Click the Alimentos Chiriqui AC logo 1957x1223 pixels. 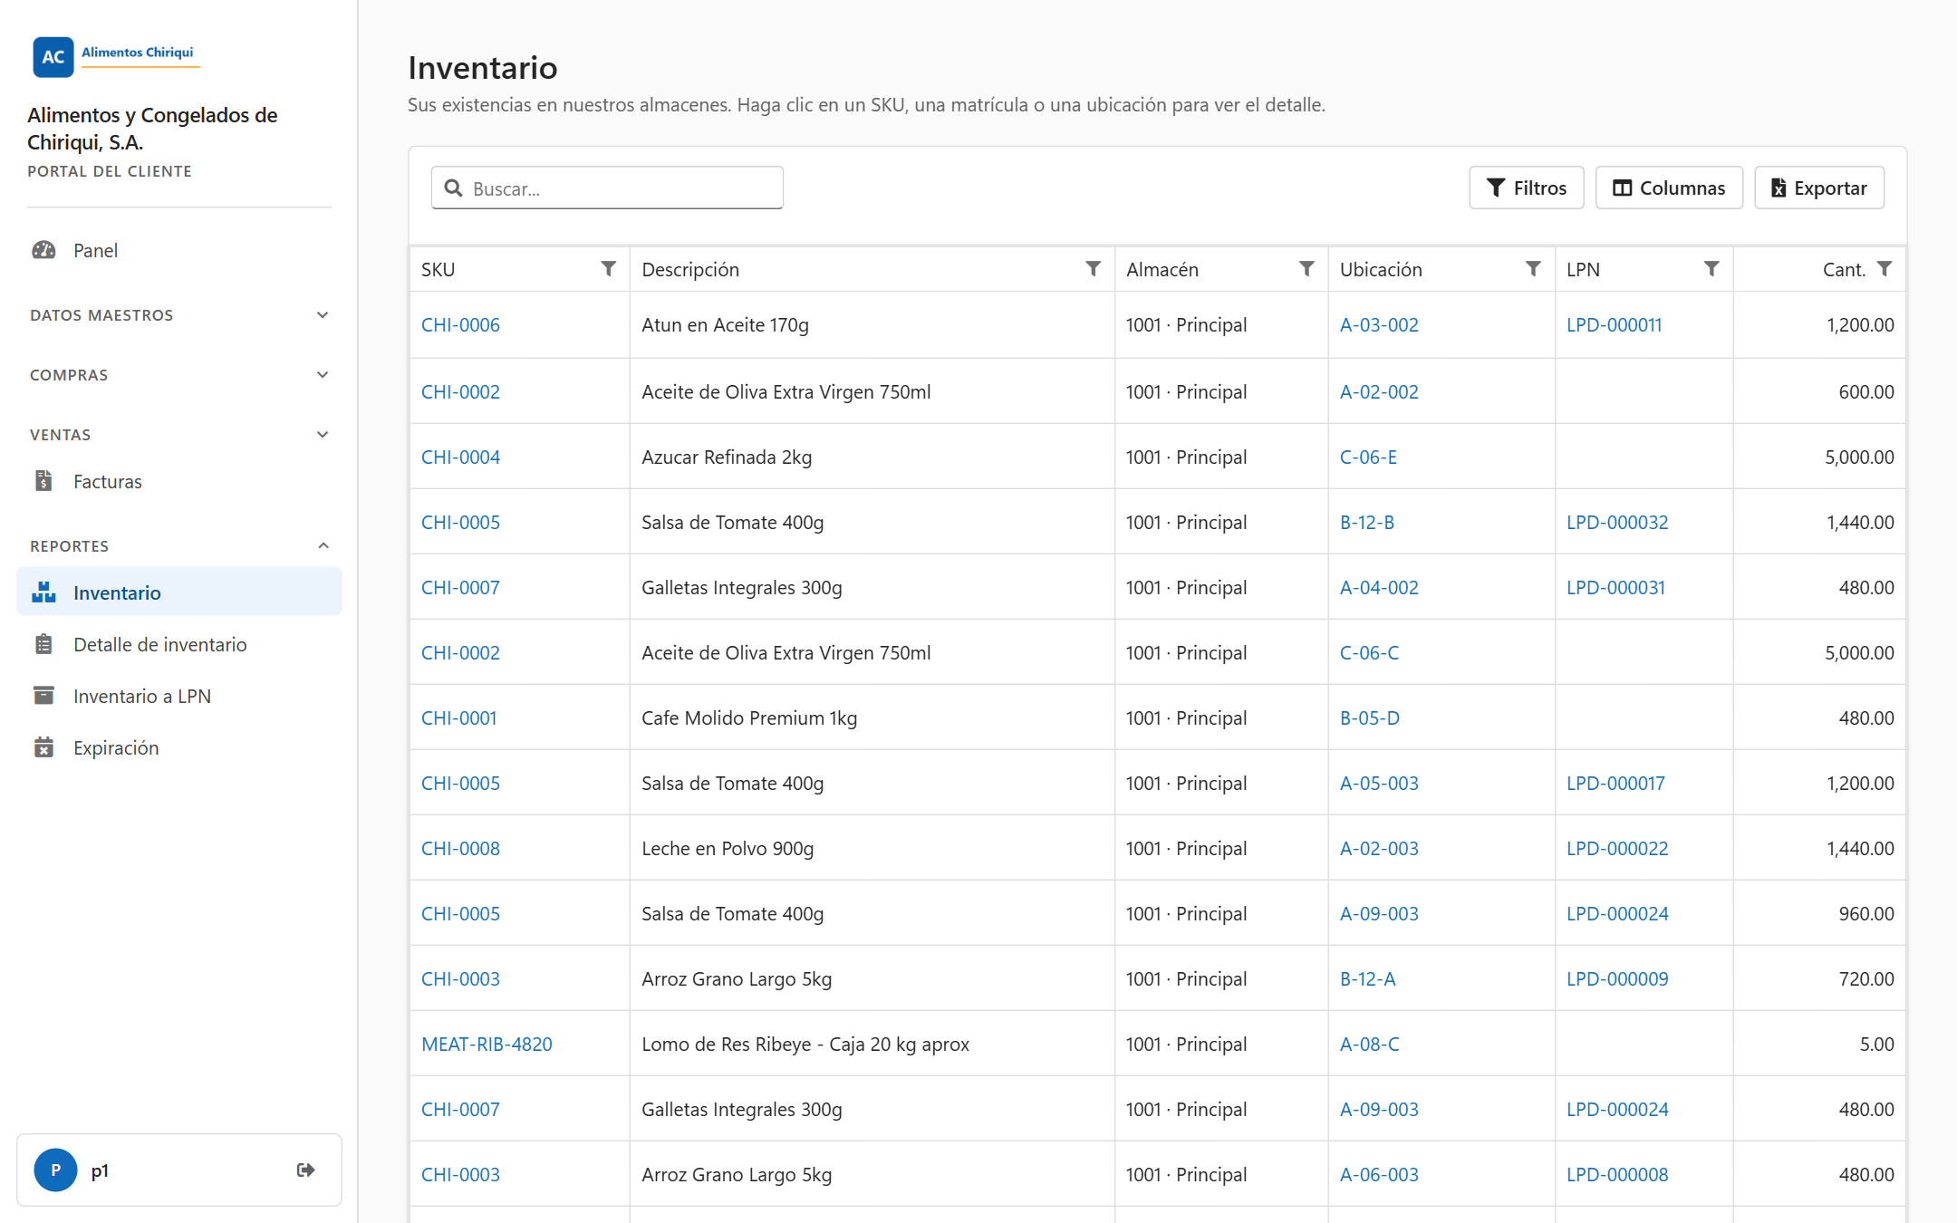tap(115, 56)
